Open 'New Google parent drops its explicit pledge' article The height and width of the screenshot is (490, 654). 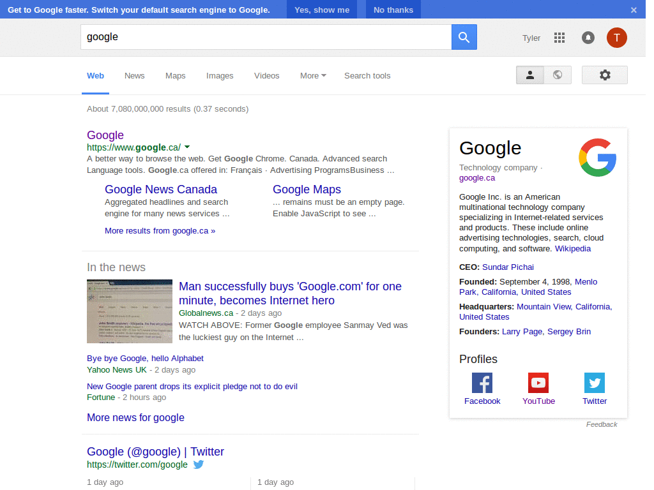coord(192,386)
